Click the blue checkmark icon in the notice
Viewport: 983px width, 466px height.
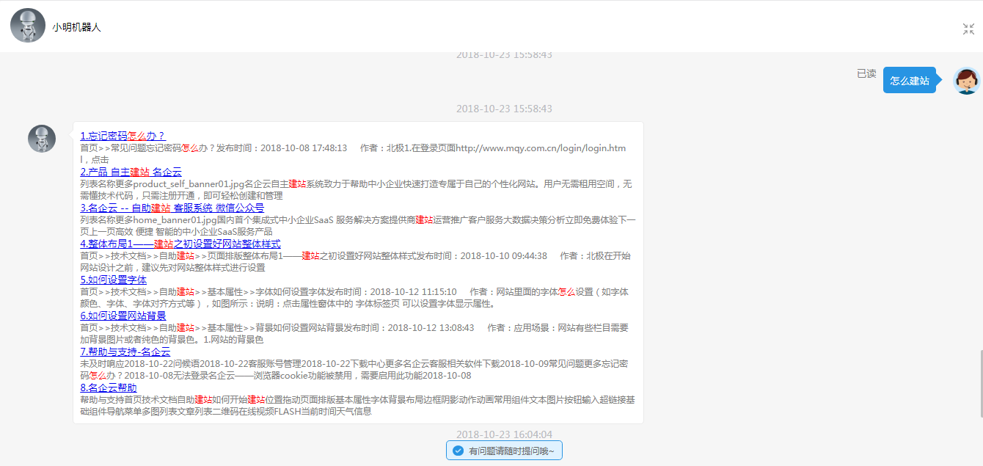458,451
